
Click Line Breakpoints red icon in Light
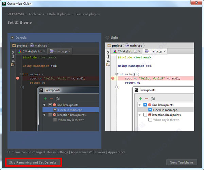click(x=150, y=105)
